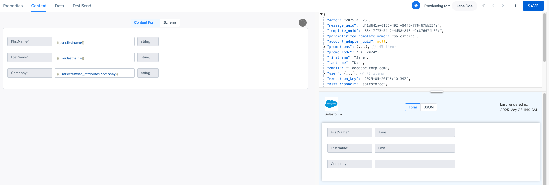
Task: Open the Data tab
Action: tap(60, 6)
